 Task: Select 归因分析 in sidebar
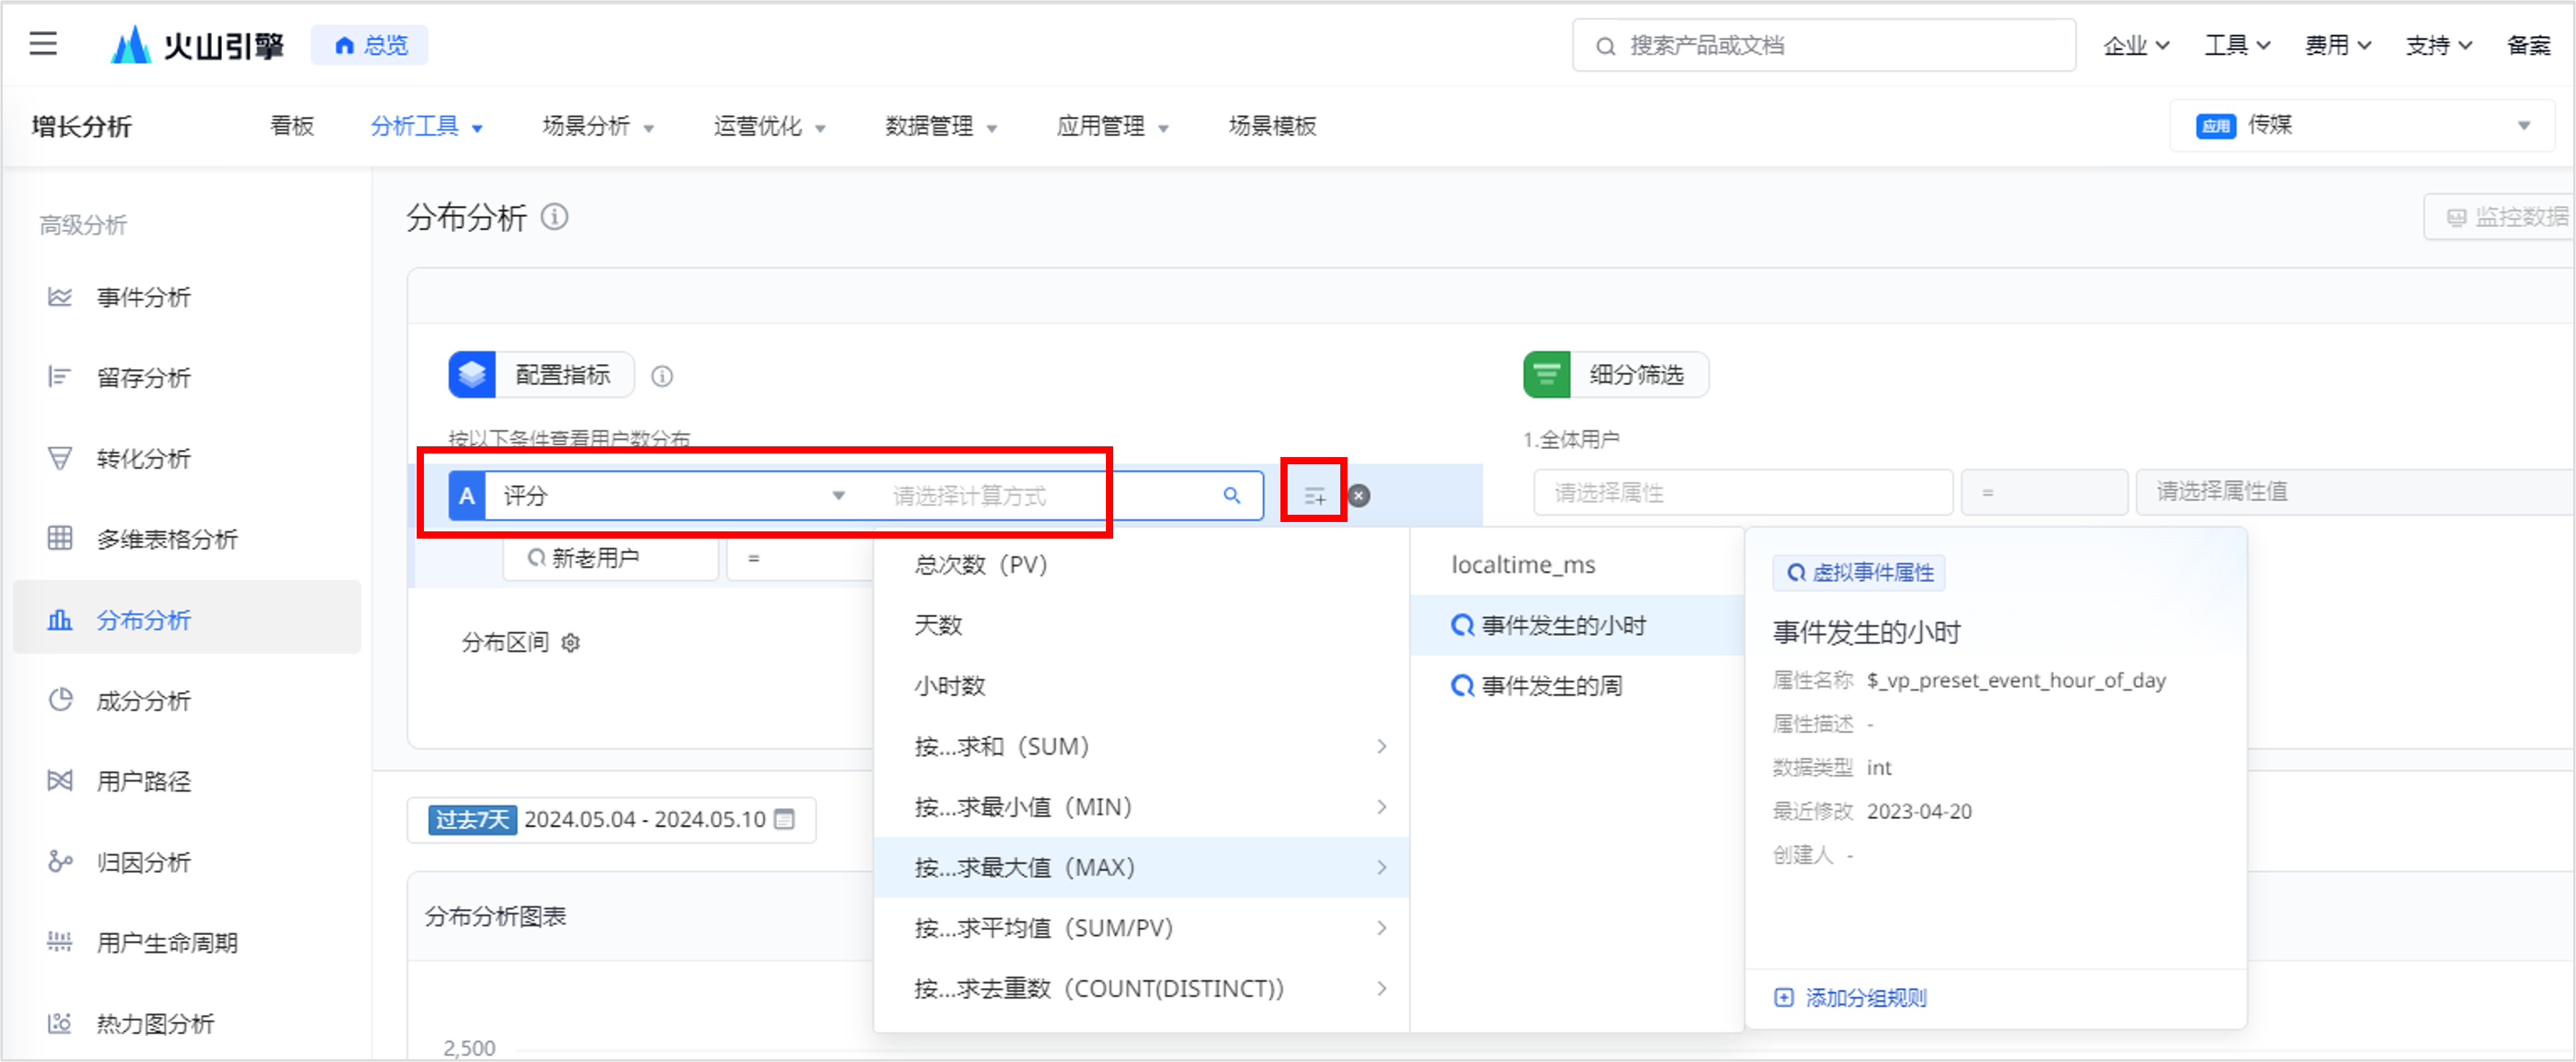(187, 862)
